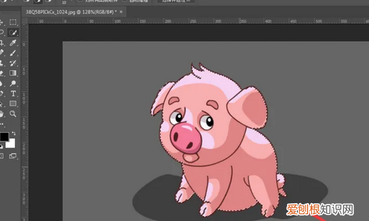Switch to the 38Q58PICkCx_1024.jpg document tab
Viewport: 369px width, 221px height.
pos(71,12)
